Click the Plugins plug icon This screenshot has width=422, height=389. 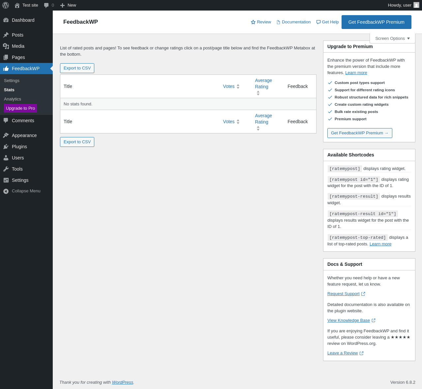(6, 147)
